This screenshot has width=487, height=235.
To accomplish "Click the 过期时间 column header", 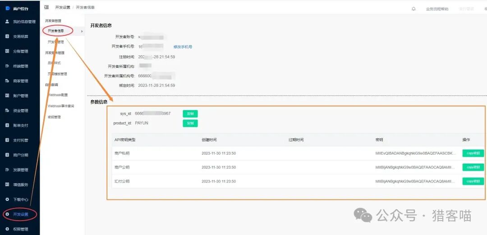I will pos(296,140).
